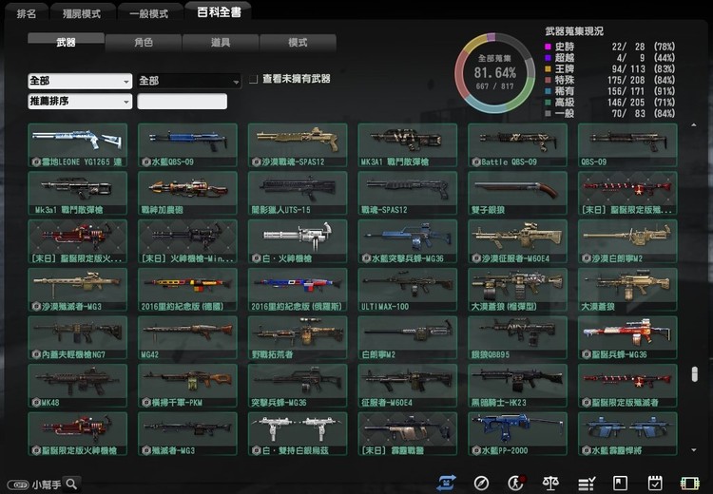Select the 2016里約紀念版 (德國) card
The width and height of the screenshot is (713, 494).
[187, 290]
